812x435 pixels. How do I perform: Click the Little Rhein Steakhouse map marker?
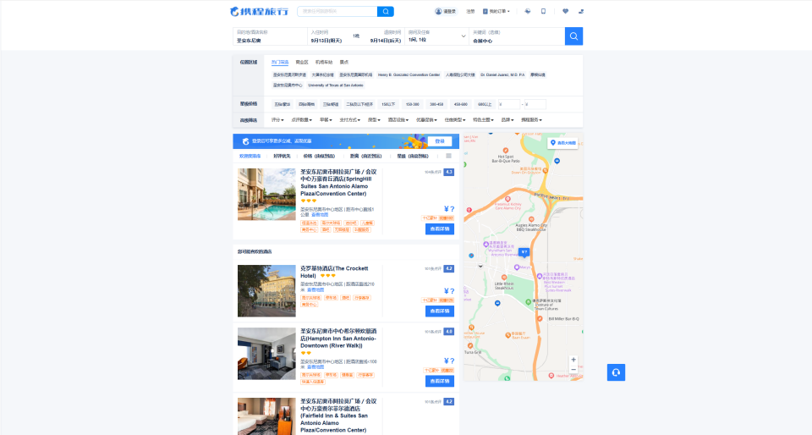click(504, 278)
